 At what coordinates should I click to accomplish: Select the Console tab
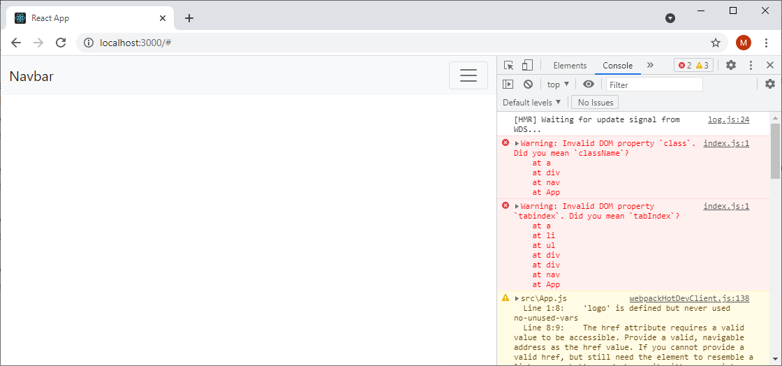click(617, 66)
